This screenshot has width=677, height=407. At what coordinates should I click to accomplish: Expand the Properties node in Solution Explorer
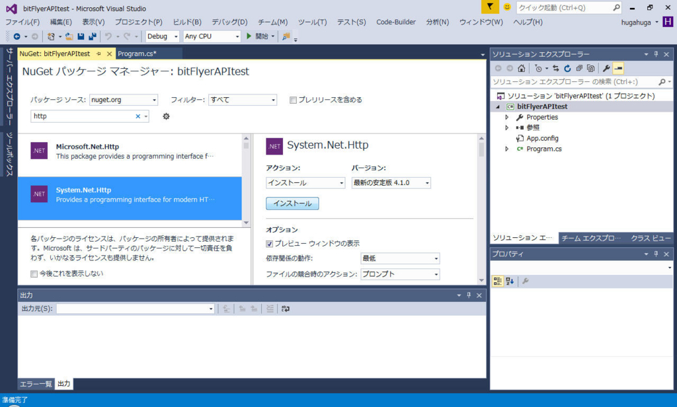pos(507,117)
